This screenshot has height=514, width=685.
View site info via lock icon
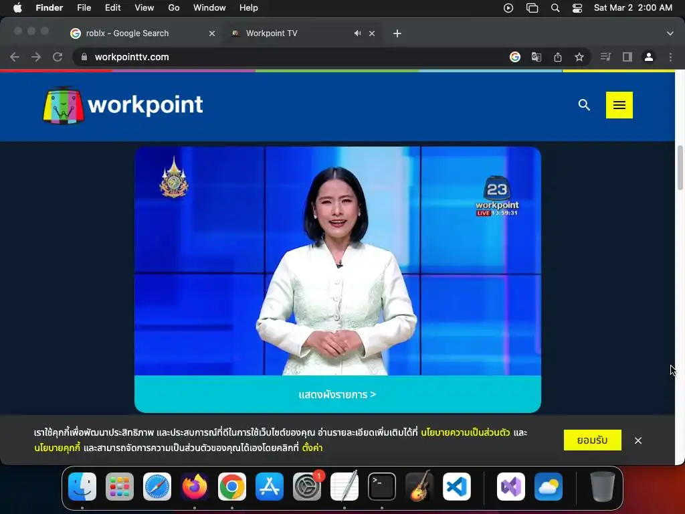pos(84,57)
